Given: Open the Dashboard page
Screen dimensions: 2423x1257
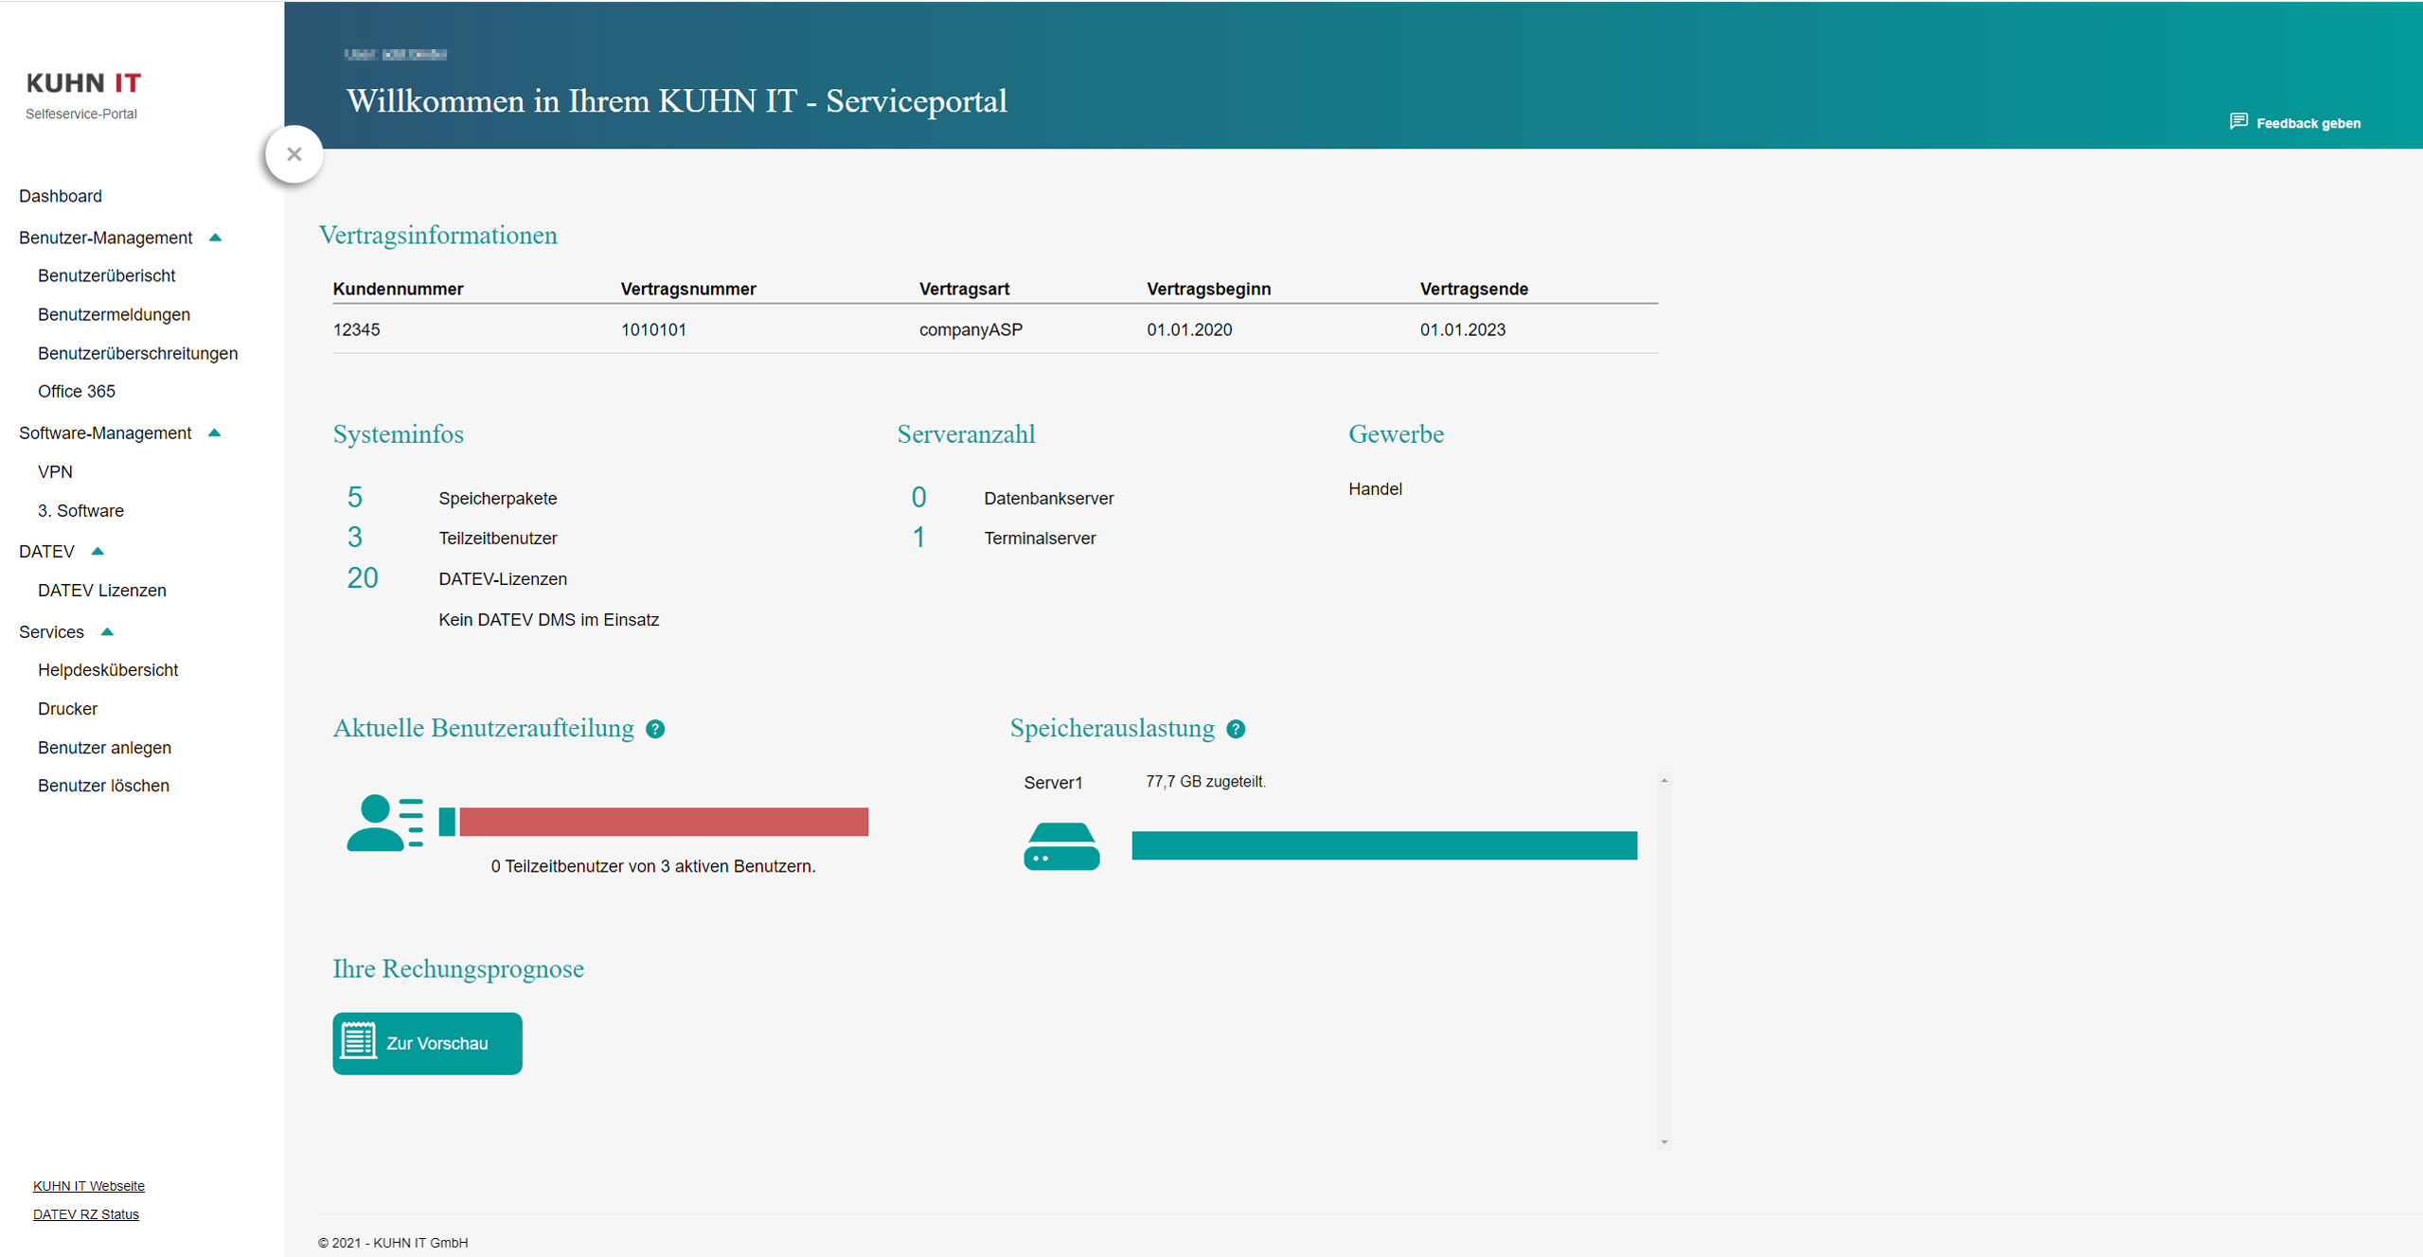Looking at the screenshot, I should (61, 196).
